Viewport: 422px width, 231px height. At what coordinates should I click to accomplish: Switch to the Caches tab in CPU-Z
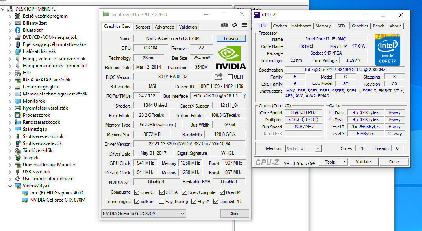click(279, 26)
